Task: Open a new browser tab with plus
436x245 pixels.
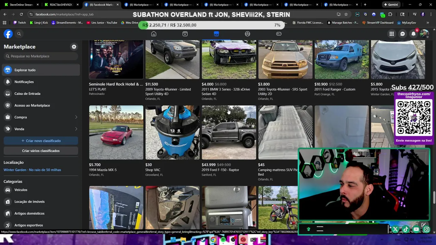Action: point(365,5)
